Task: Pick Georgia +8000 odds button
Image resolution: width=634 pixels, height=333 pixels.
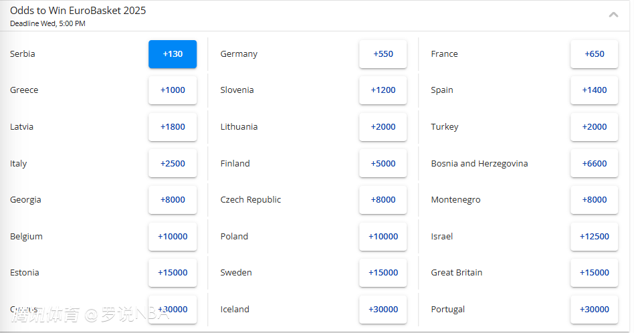Action: (173, 200)
